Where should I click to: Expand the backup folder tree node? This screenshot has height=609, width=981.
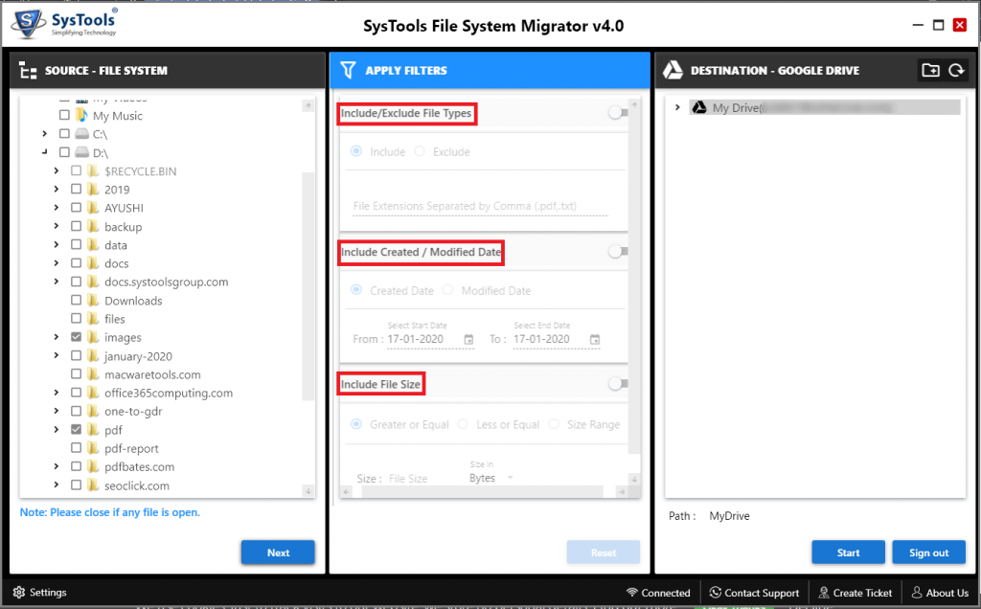coord(57,227)
